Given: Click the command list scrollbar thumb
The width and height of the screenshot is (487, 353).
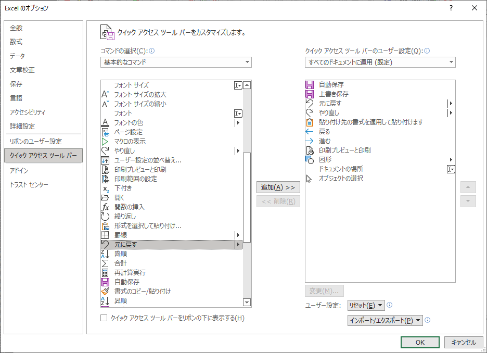Looking at the screenshot, I should coord(247,197).
